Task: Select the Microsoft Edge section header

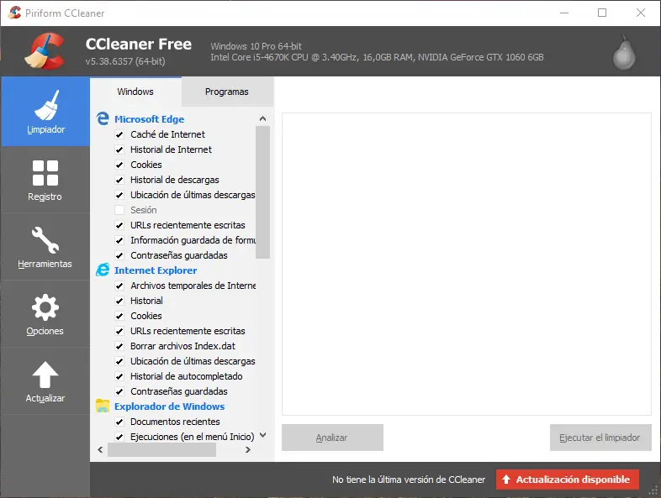Action: 149,119
